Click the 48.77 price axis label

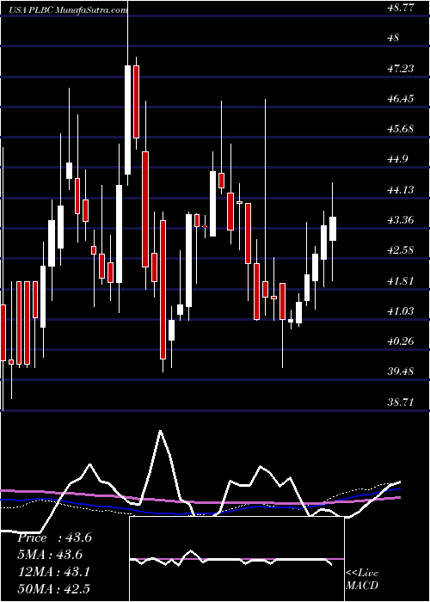[x=402, y=7]
